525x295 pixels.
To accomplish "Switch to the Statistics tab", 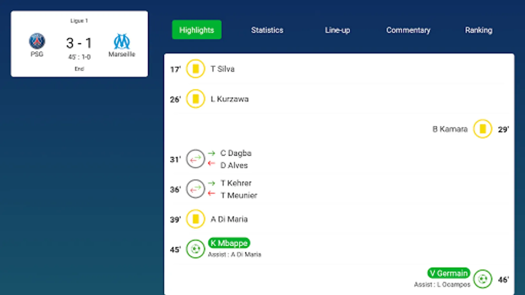I will click(x=267, y=30).
